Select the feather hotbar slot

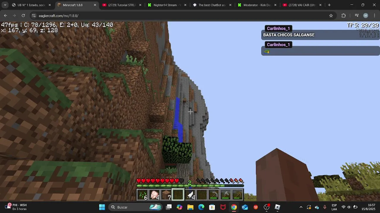(x=190, y=195)
